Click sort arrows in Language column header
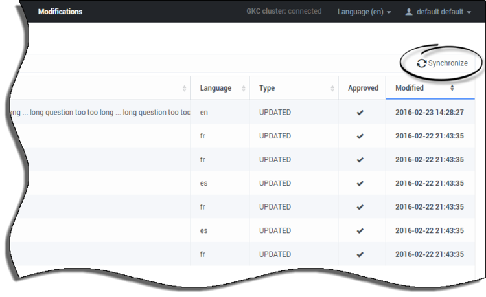Viewport: 486px width, 297px height. click(x=244, y=89)
